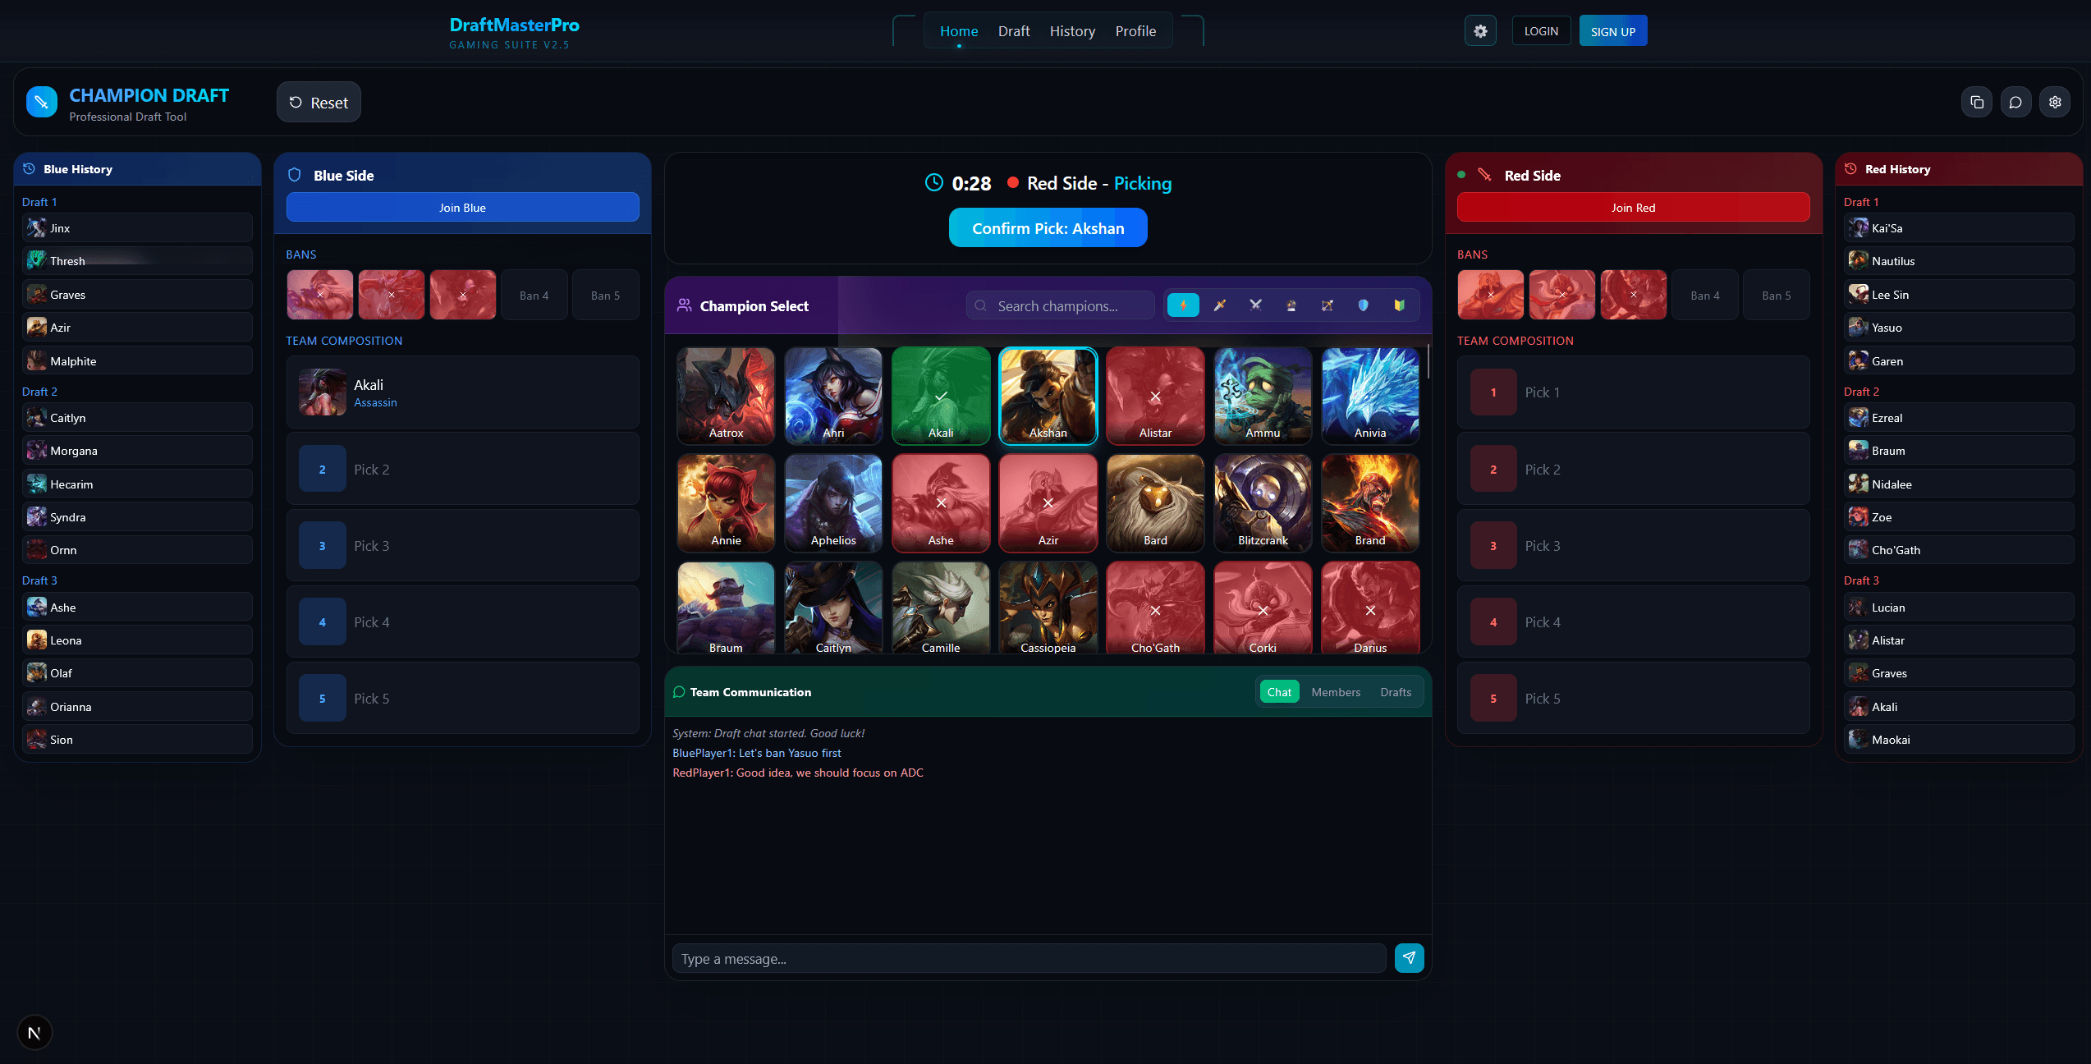Click the highlighted Akshan card
This screenshot has width=2091, height=1064.
click(x=1048, y=396)
